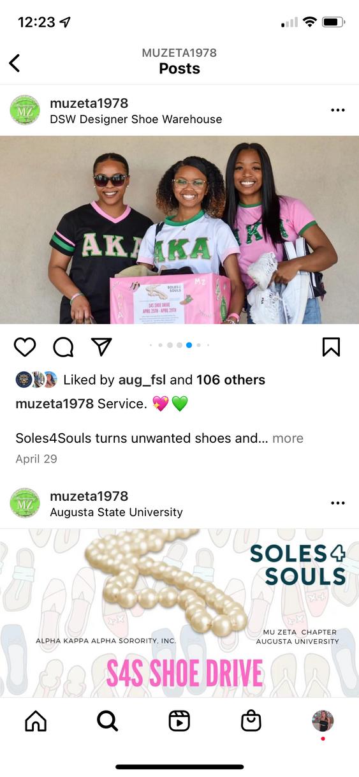The image size is (359, 777).
Task: Open comments on the Service post
Action: tap(63, 347)
